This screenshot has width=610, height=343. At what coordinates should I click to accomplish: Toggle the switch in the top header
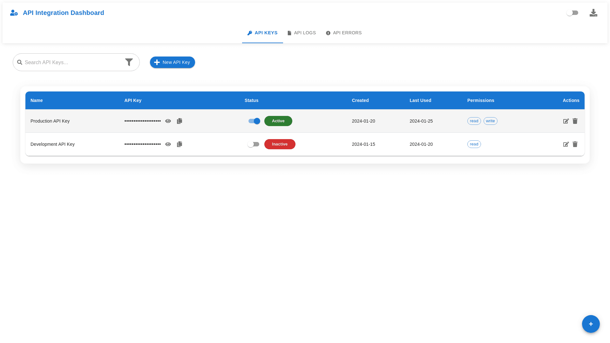[x=573, y=13]
